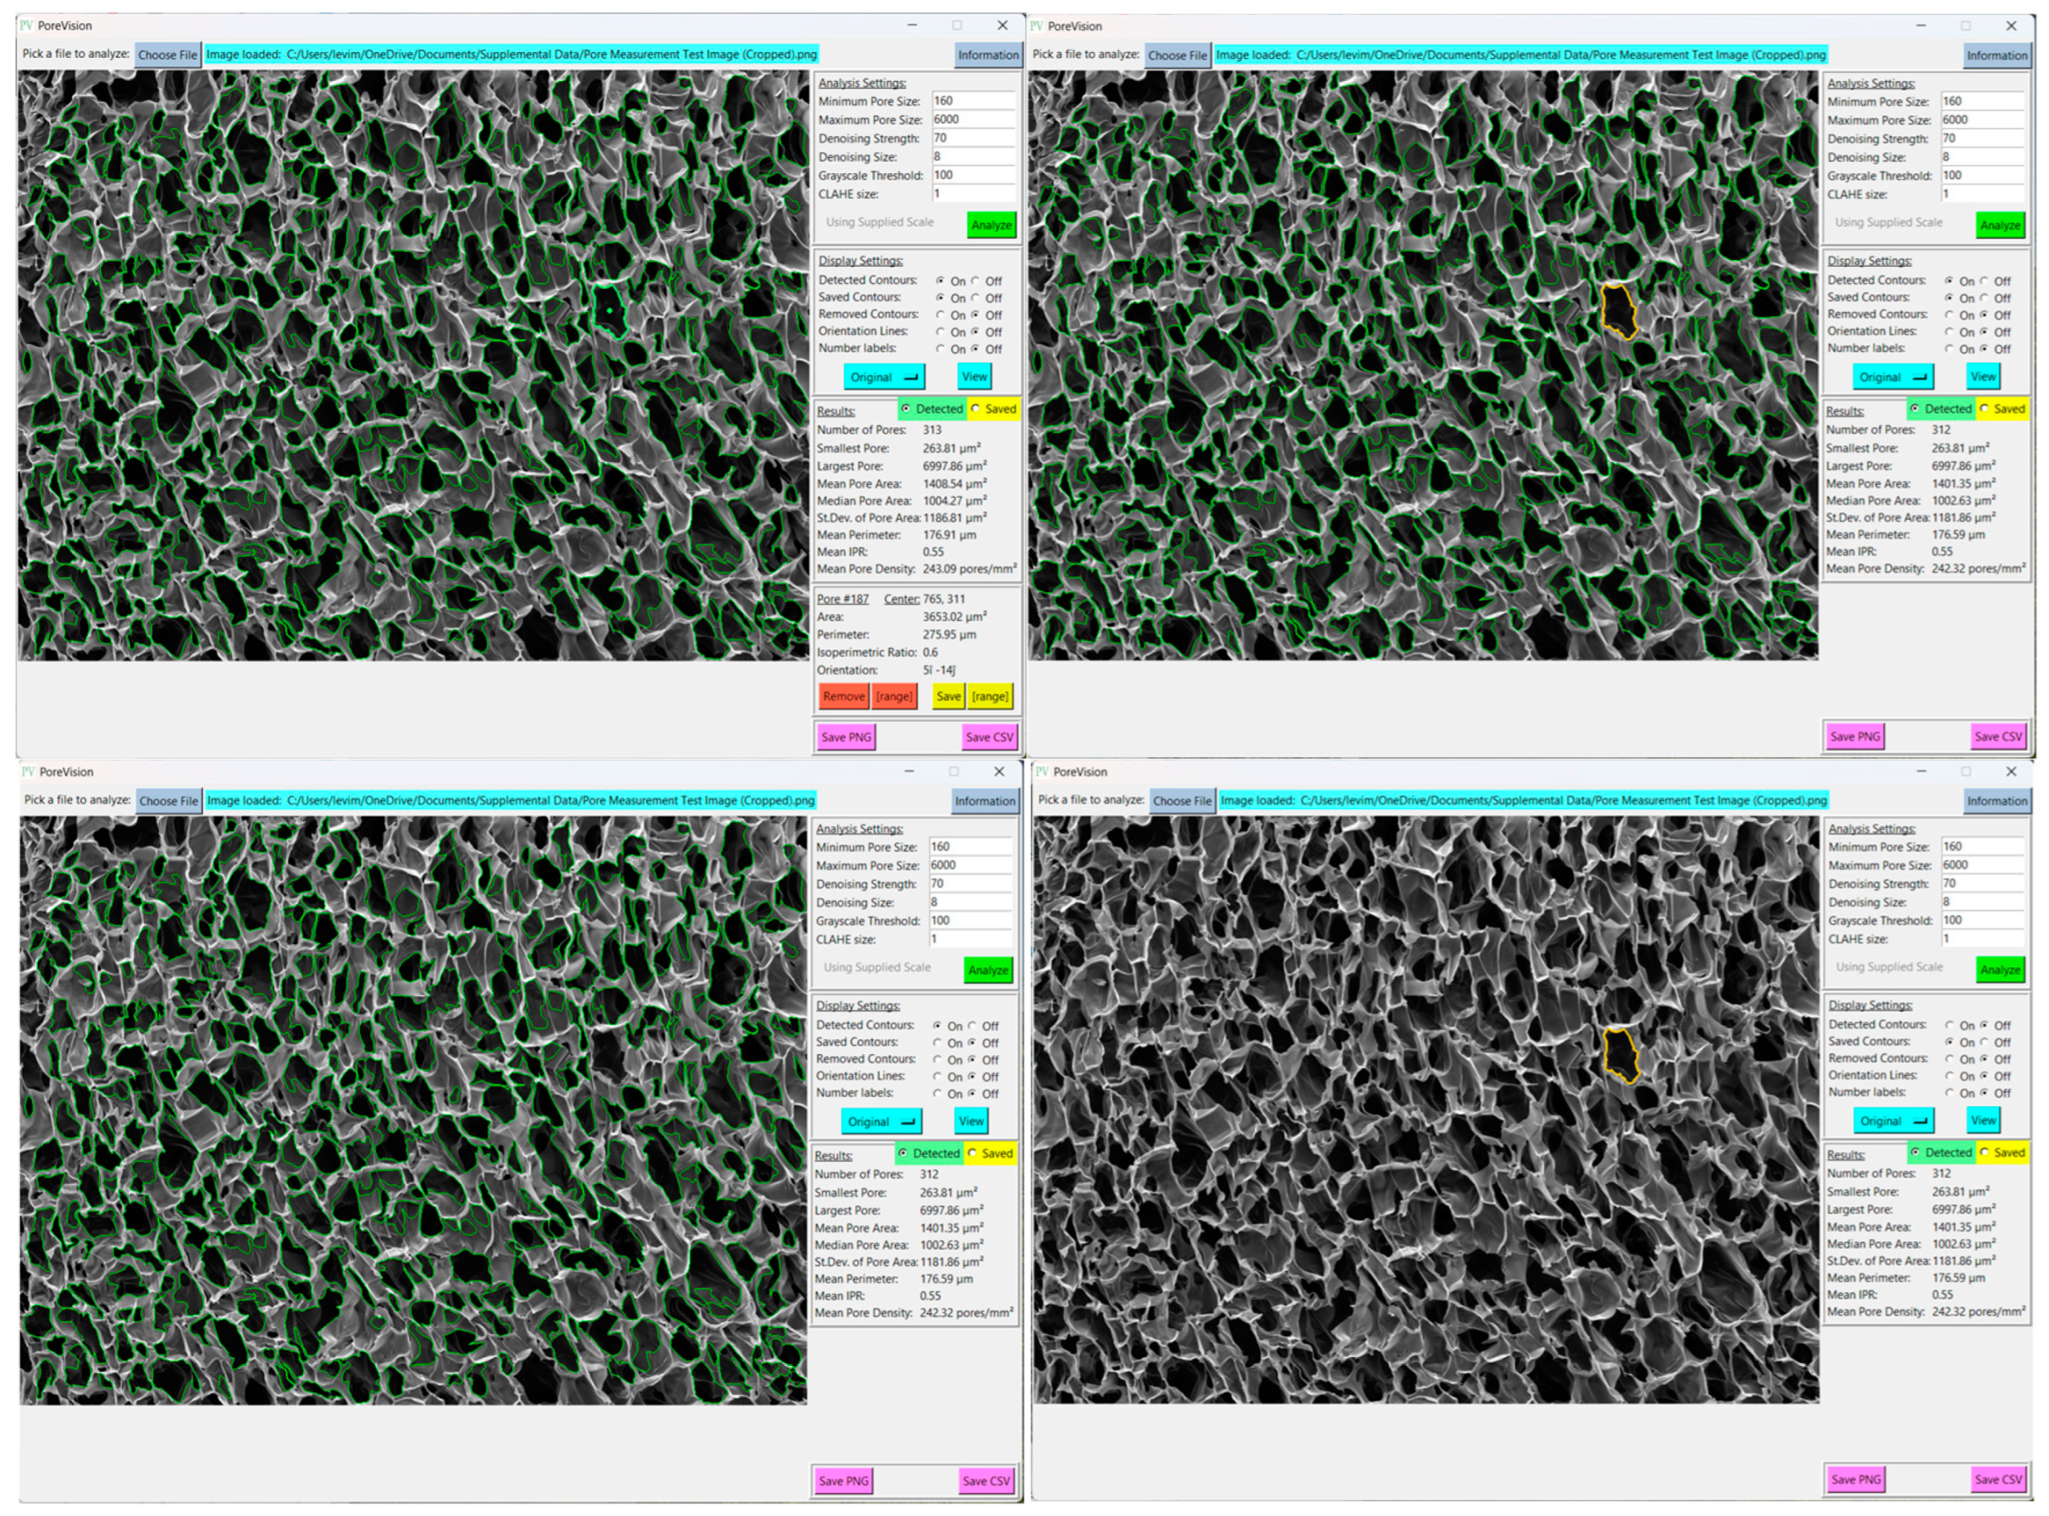This screenshot has width=2049, height=1516.
Task: Turn Saved Contours On in bottom-left window
Action: point(937,1043)
